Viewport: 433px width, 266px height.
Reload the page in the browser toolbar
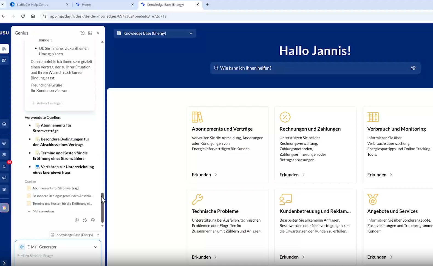coord(23,16)
